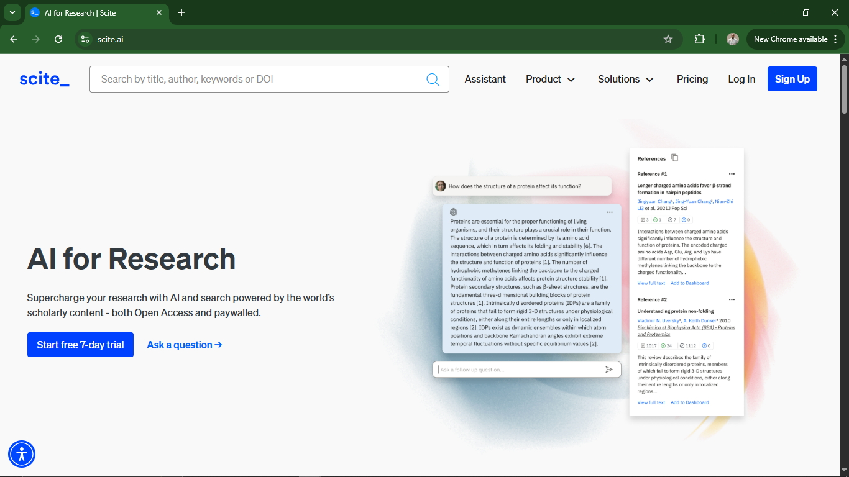849x477 pixels.
Task: Click the Supercharge your research description text
Action: point(181,305)
